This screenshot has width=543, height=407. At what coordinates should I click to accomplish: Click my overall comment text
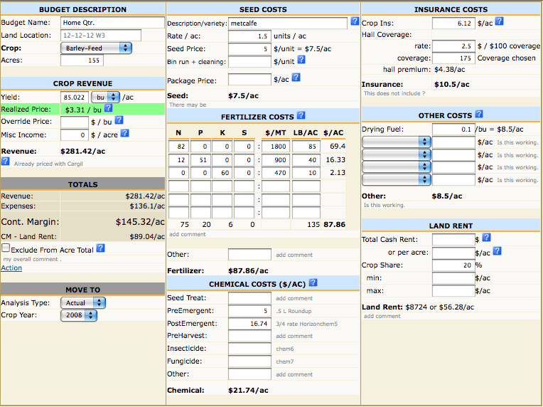(32, 259)
